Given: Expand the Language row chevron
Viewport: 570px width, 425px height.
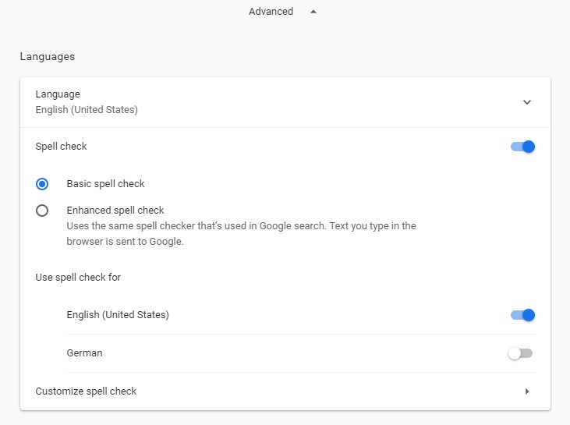Looking at the screenshot, I should (x=527, y=102).
